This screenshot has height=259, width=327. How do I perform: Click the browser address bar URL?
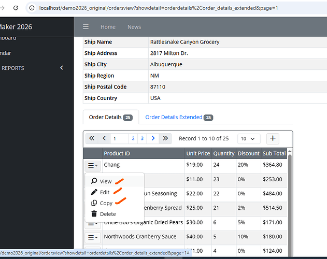point(159,8)
